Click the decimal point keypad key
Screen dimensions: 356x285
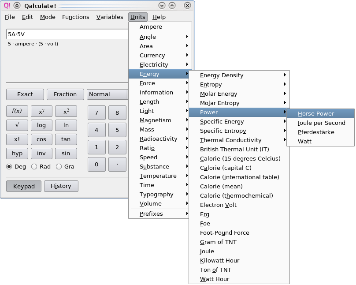[x=117, y=164]
